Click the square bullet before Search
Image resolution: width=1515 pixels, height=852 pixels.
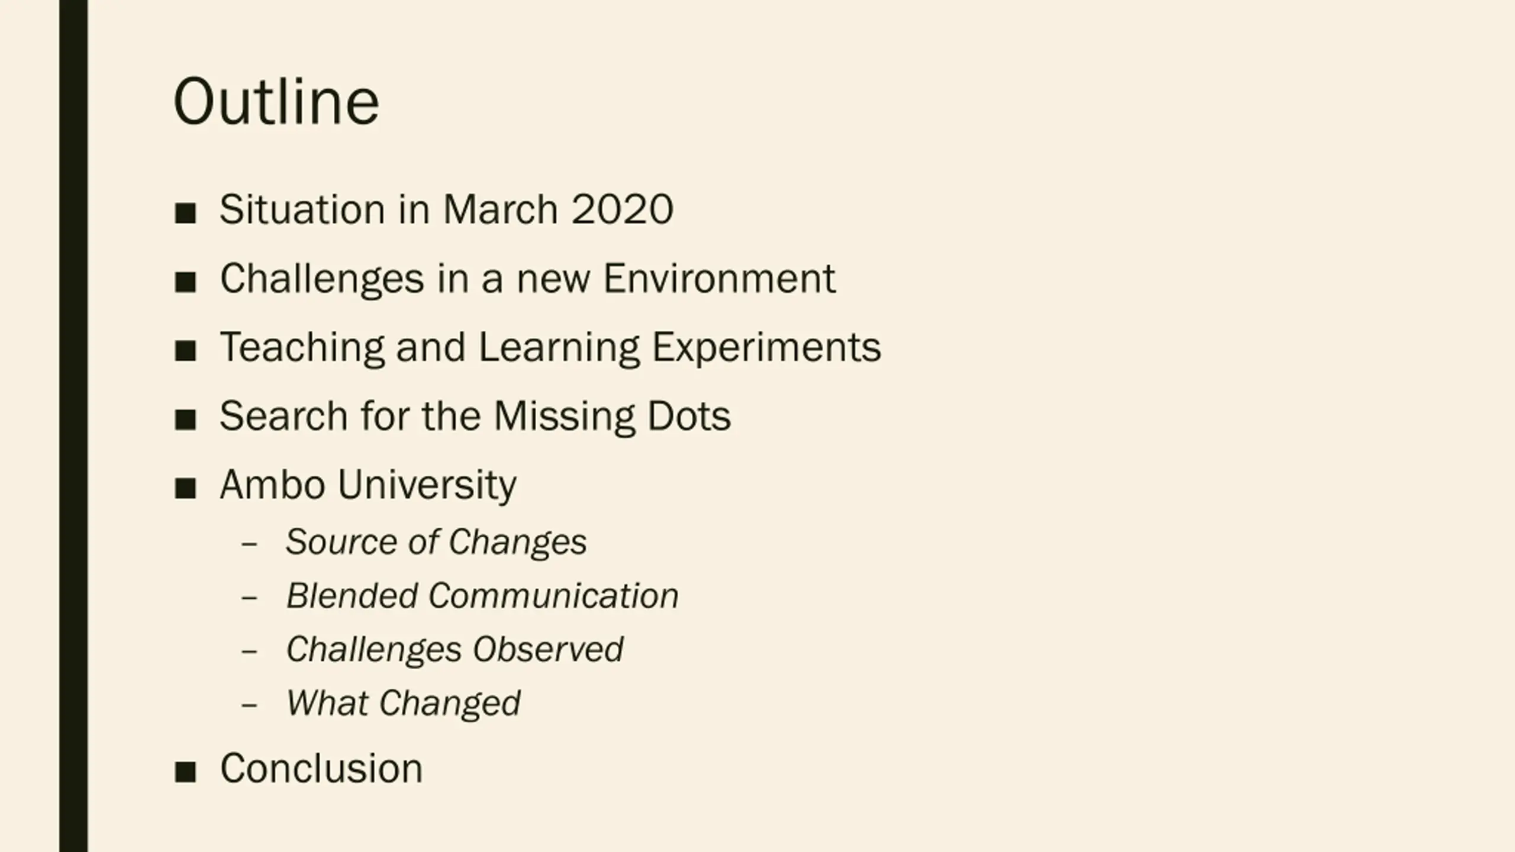click(x=185, y=420)
